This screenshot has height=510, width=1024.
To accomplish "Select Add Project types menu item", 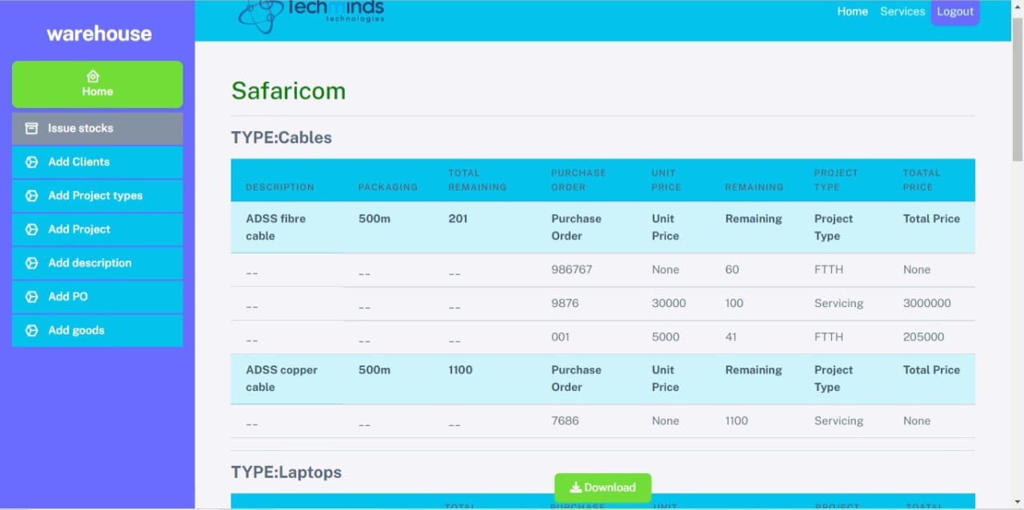I will pyautogui.click(x=98, y=195).
